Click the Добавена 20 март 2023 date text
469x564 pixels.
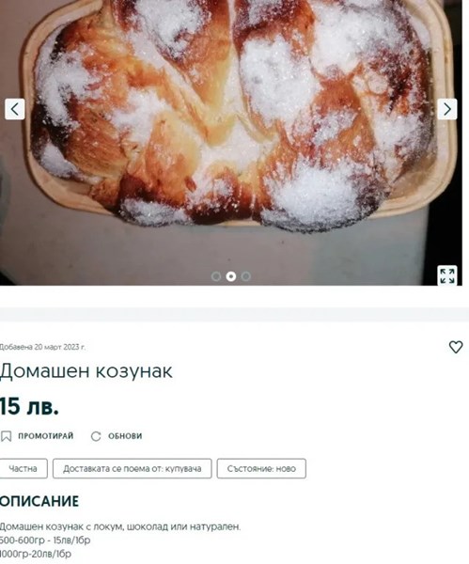[42, 347]
